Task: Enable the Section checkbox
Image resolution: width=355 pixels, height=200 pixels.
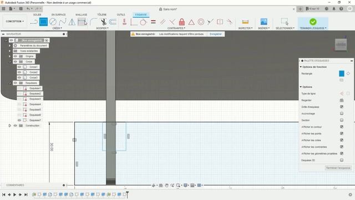Action: 342,120
